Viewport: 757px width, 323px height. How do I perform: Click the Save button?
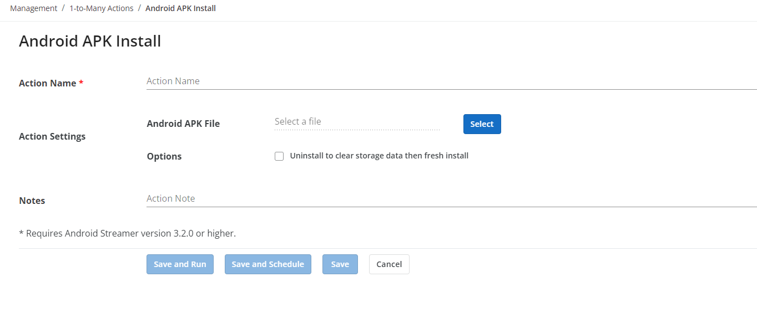click(340, 264)
